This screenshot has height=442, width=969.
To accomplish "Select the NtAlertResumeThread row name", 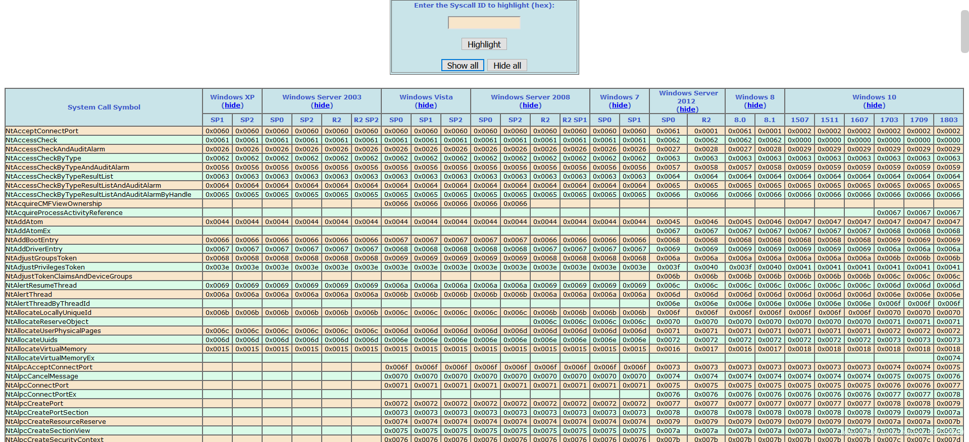I will click(x=41, y=286).
